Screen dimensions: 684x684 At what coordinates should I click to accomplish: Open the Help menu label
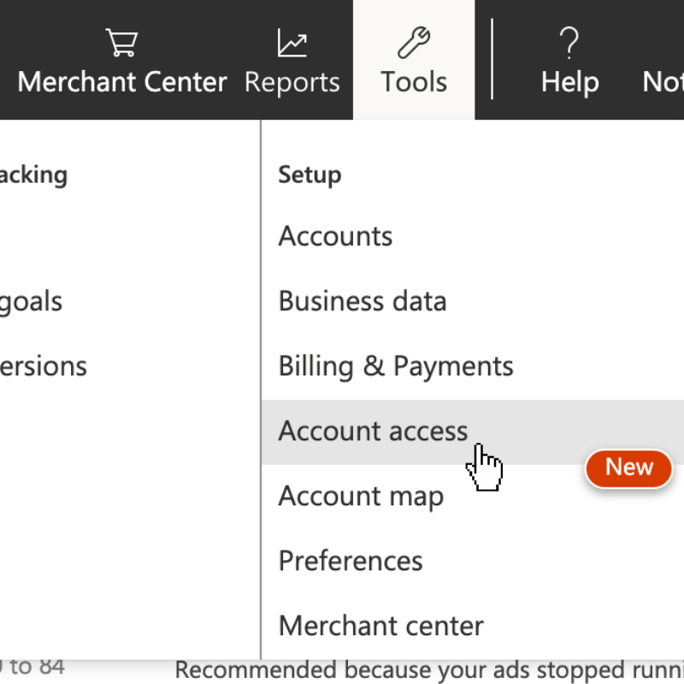tap(569, 83)
